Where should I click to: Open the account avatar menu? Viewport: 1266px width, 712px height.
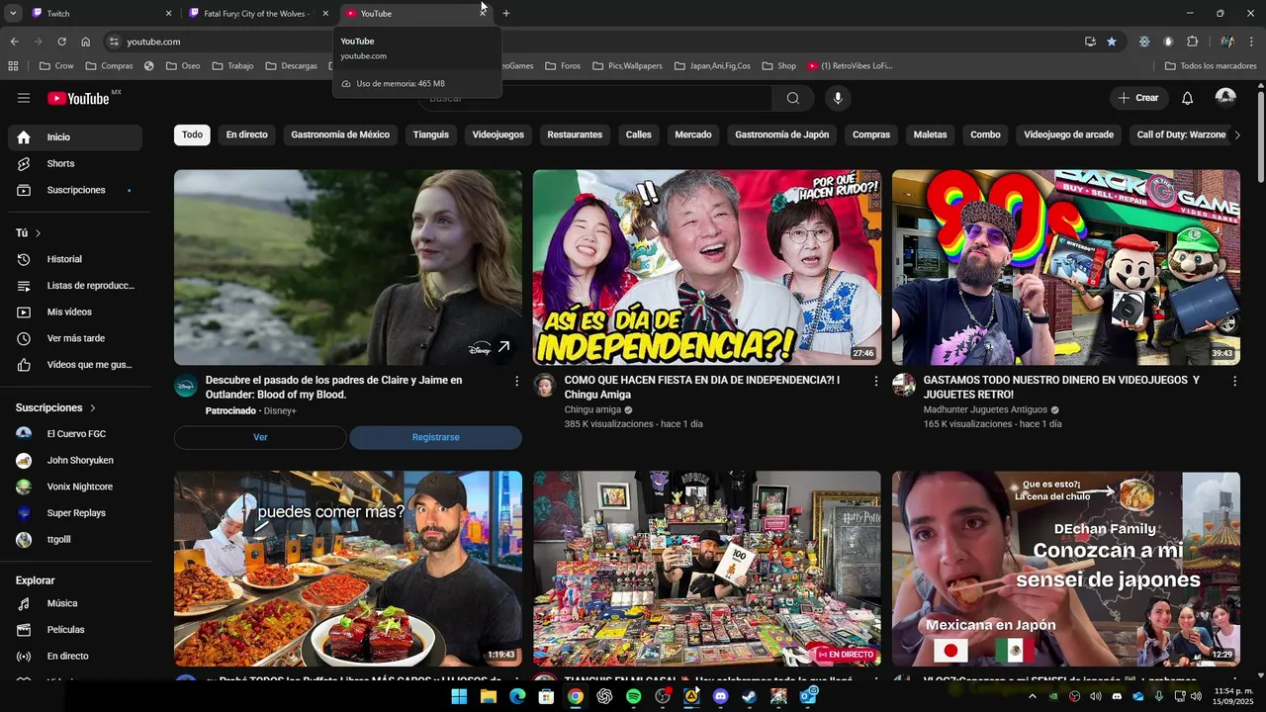(x=1225, y=97)
